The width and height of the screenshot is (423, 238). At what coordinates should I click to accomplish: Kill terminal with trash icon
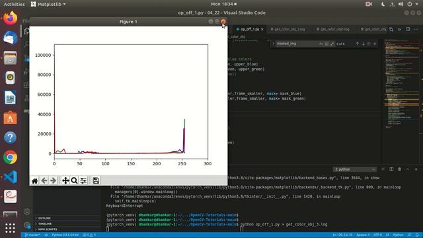pyautogui.click(x=399, y=169)
